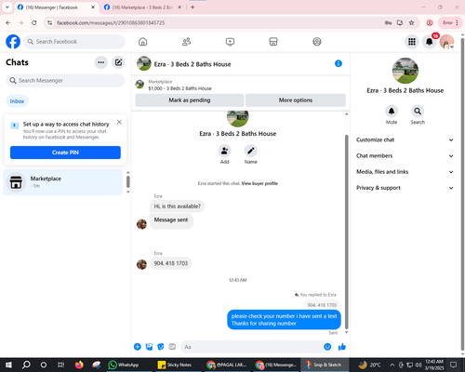465x372 pixels.
Task: Add people using the Add icon
Action: [224, 151]
